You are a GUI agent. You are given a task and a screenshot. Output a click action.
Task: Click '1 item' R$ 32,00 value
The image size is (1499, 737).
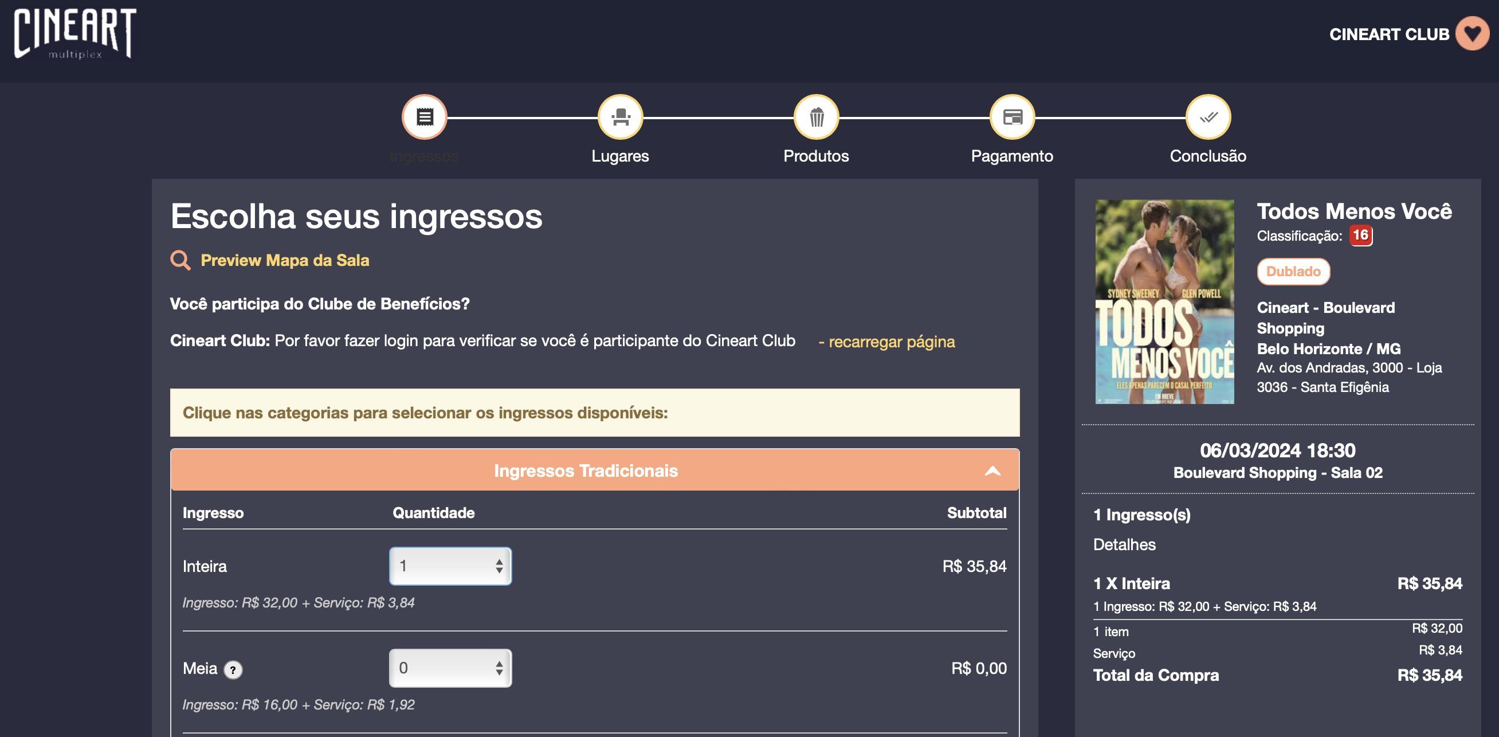(x=1437, y=629)
